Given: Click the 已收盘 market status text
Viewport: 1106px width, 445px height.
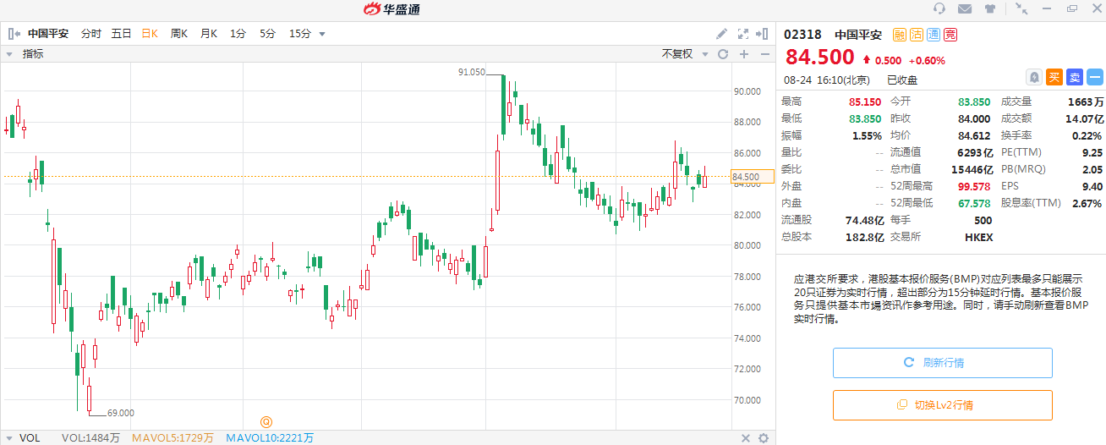Looking at the screenshot, I should pos(902,80).
